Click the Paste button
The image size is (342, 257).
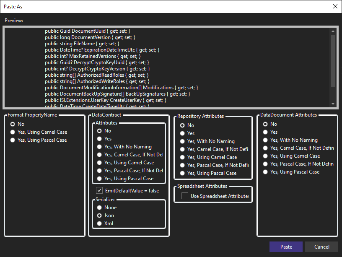pos(286,247)
